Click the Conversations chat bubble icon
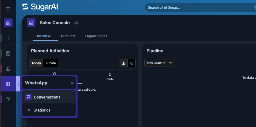256x127 pixels. [x=28, y=97]
